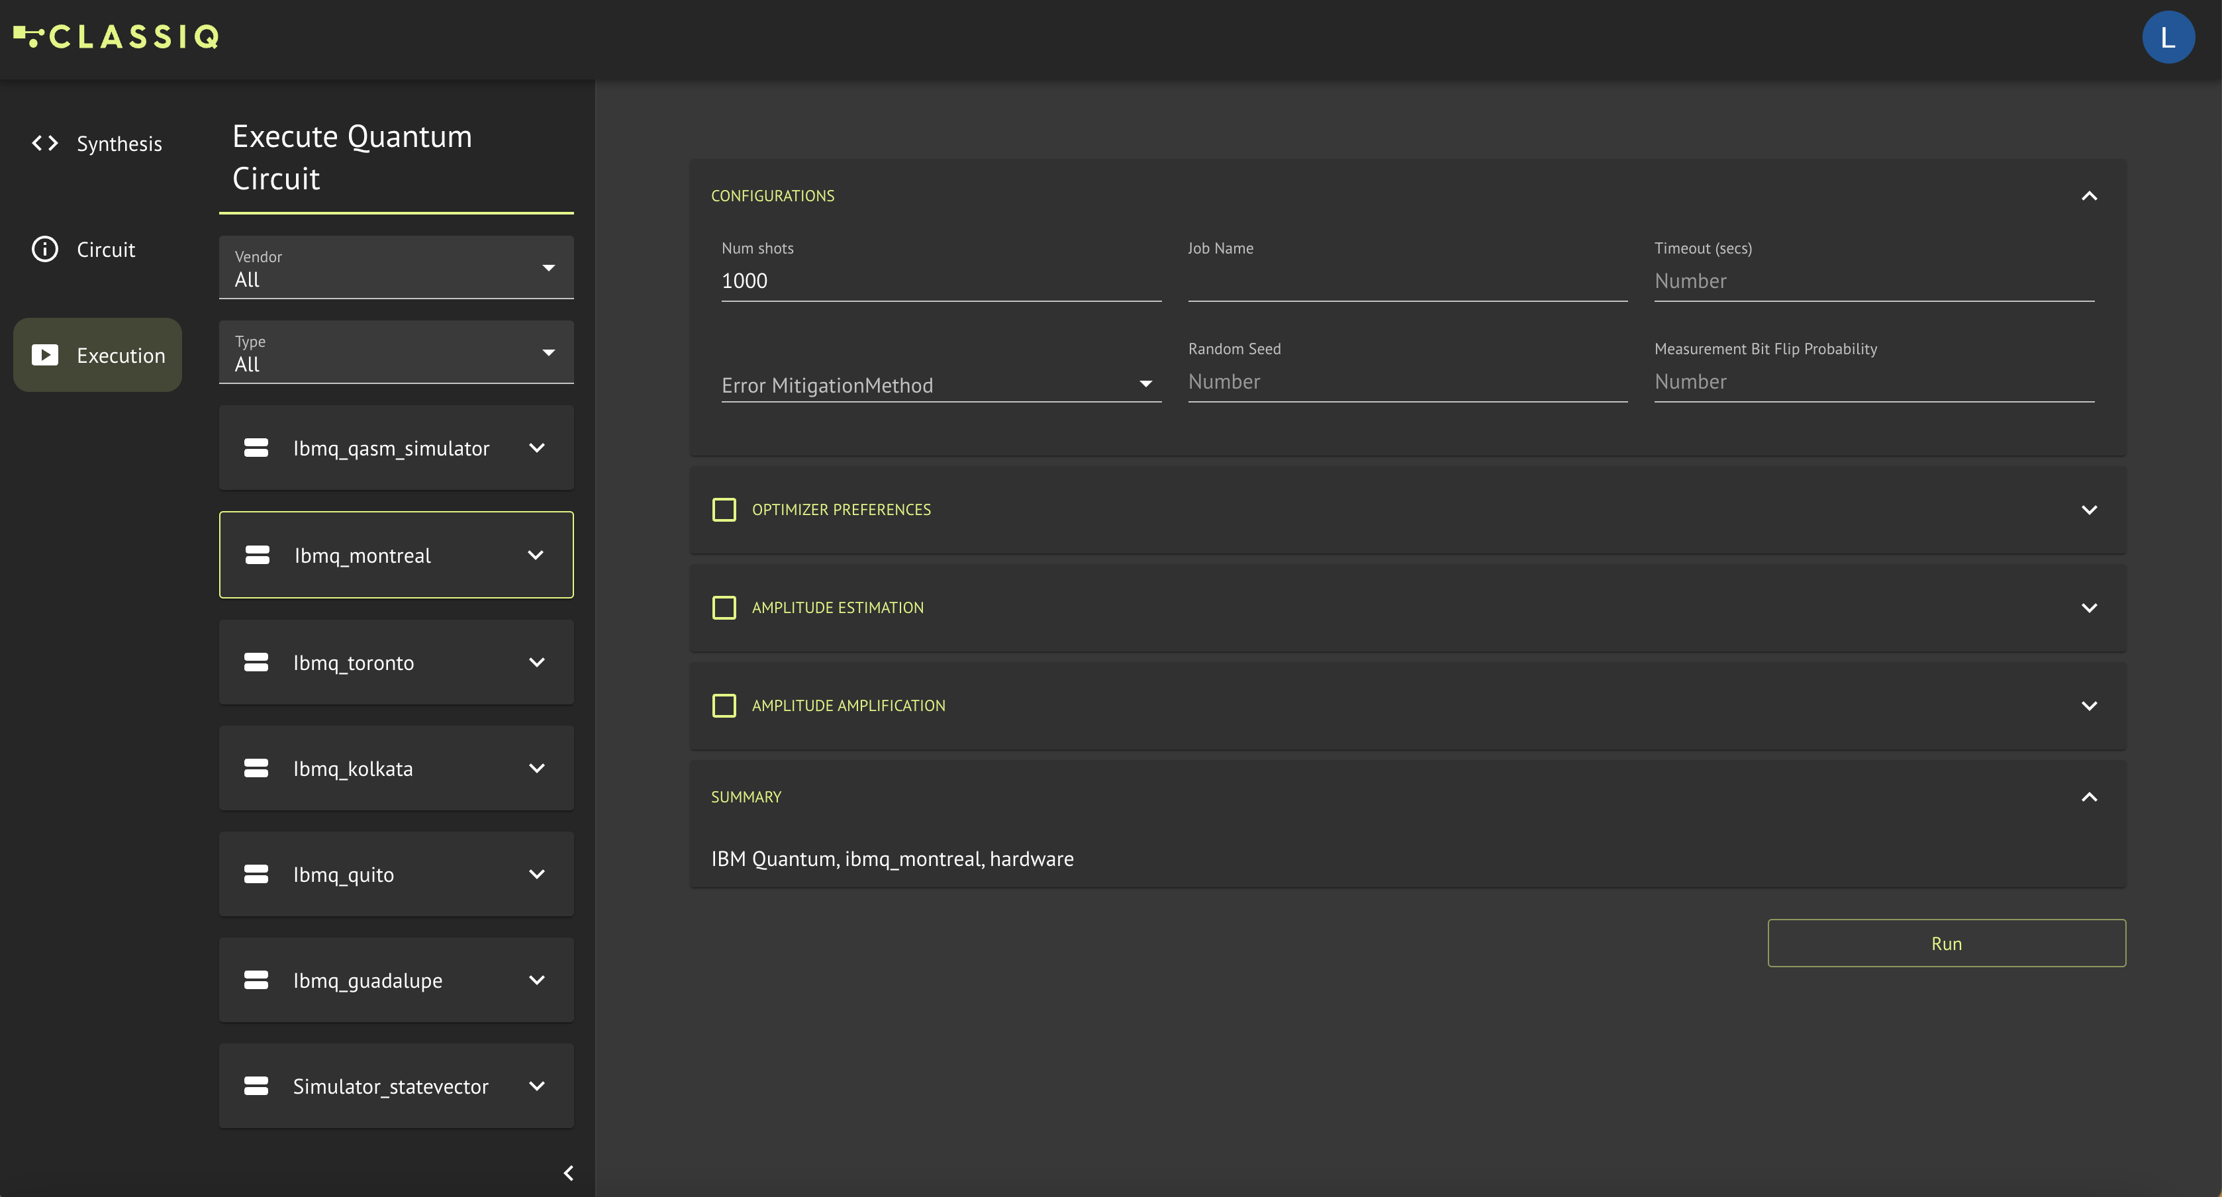
Task: Click the server icon beside Ibmq_quito
Action: tap(256, 874)
